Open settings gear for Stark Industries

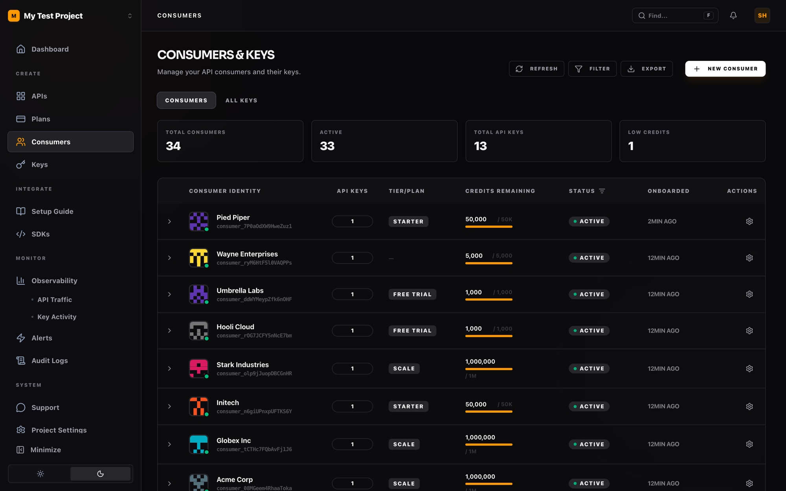[x=749, y=369]
